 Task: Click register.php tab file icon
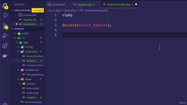coord(75,5)
